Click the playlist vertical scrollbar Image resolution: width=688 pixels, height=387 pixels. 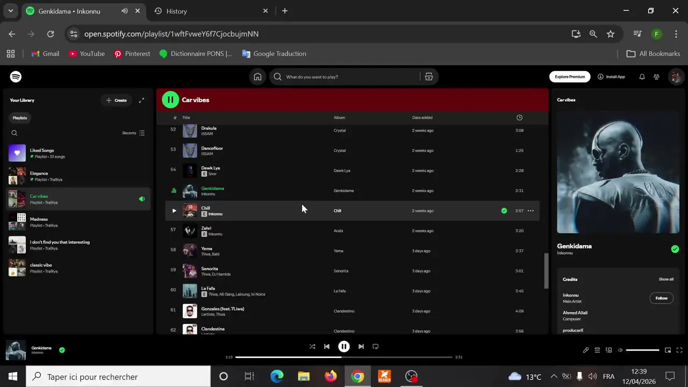point(546,270)
